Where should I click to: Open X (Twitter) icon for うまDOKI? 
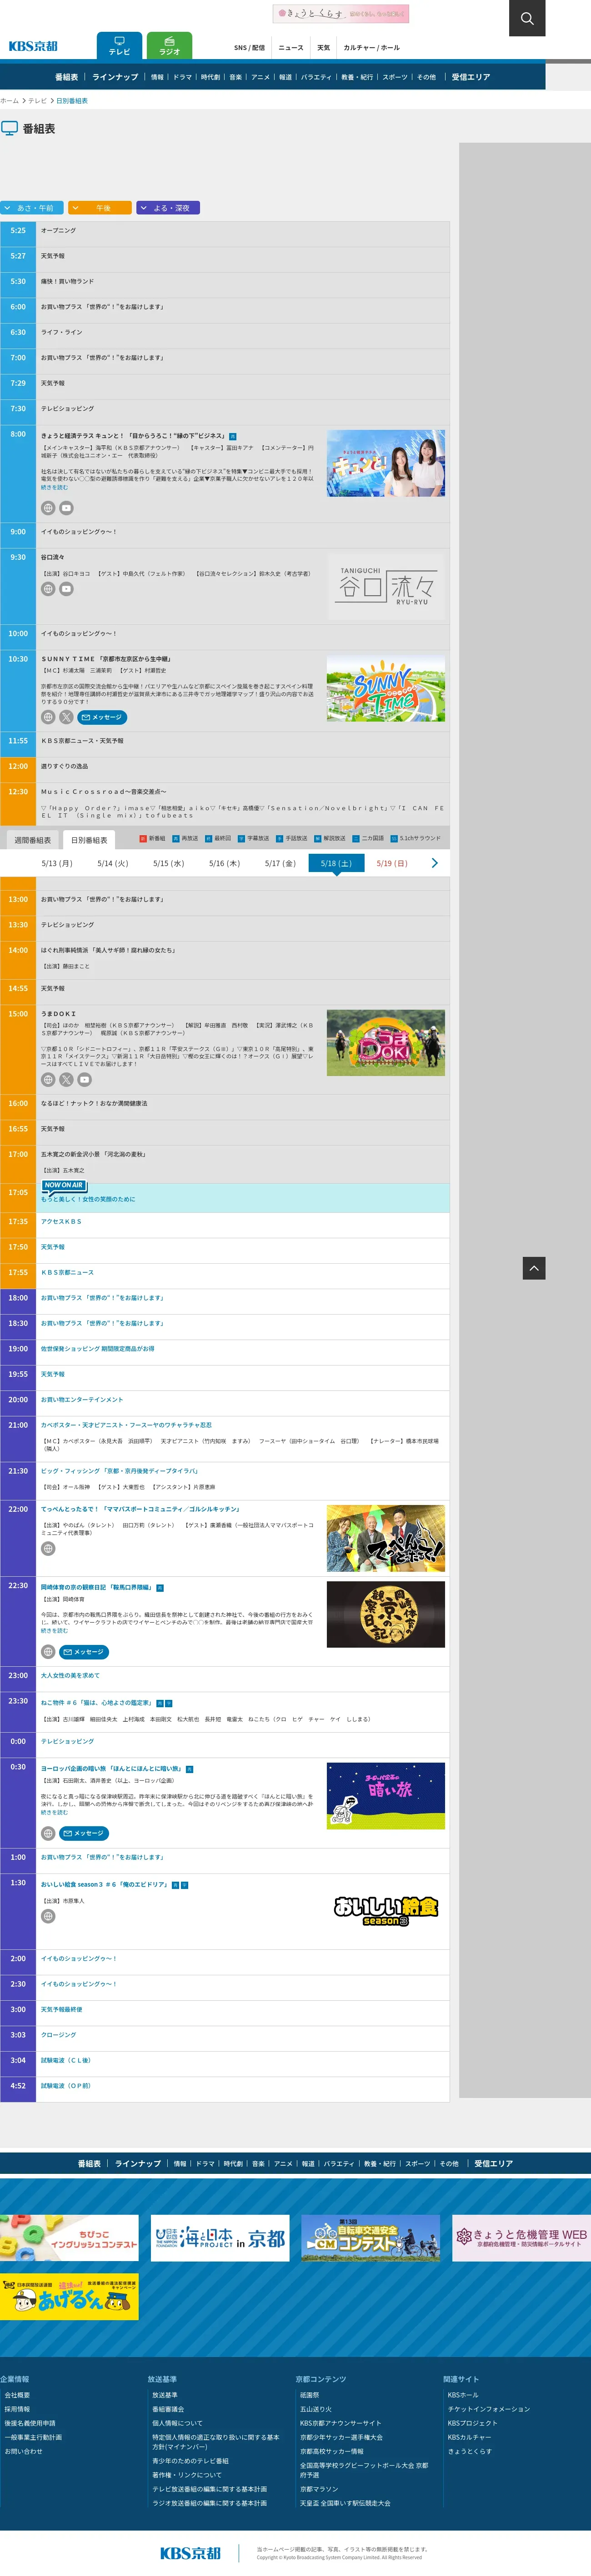pos(66,1080)
